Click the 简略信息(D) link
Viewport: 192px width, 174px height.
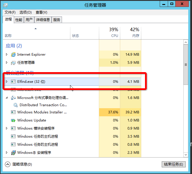(x=22, y=164)
